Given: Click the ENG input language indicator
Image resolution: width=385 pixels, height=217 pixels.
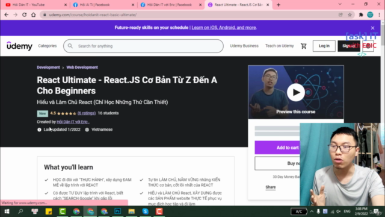Looking at the screenshot, I should coord(347,212).
